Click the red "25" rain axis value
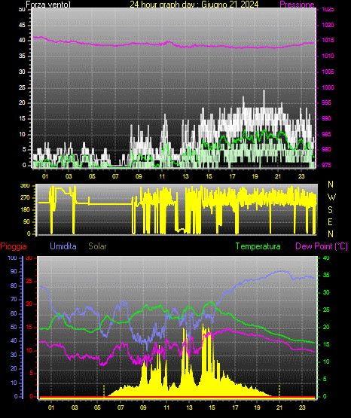Image resolution: width=351 pixels, height=418 pixels. coord(29,281)
